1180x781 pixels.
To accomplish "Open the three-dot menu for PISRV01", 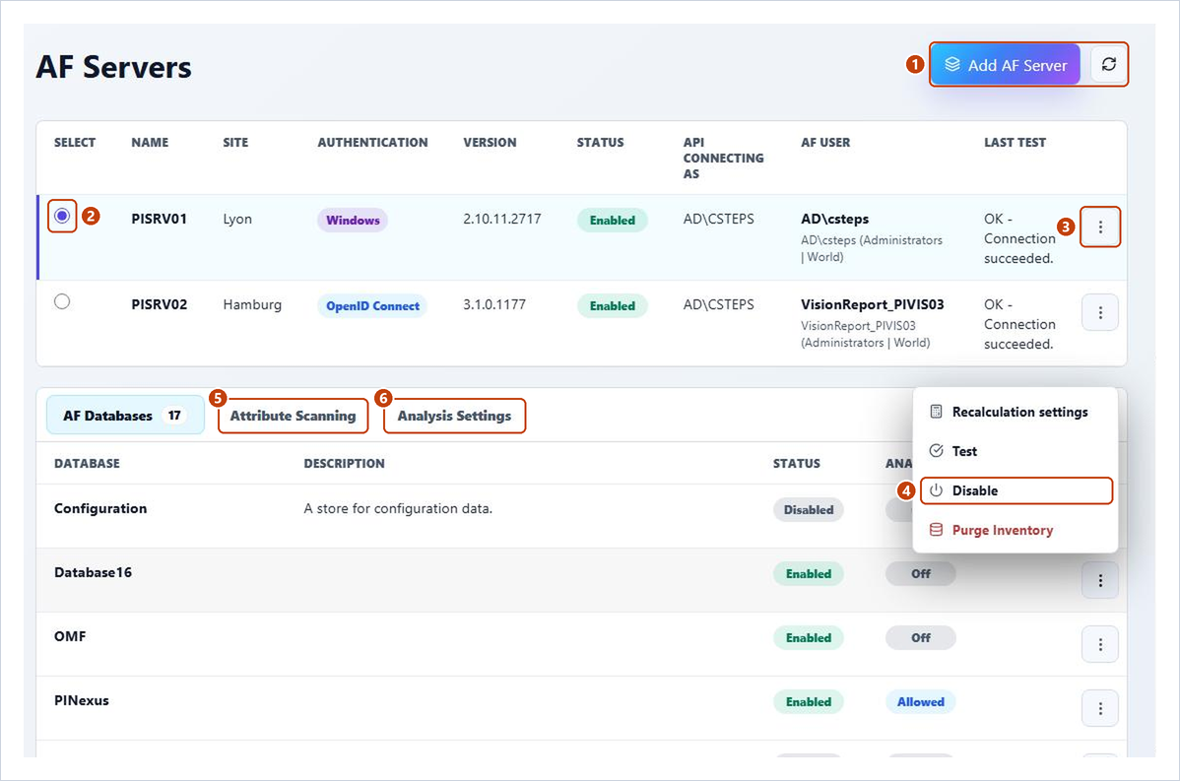I will (1100, 227).
